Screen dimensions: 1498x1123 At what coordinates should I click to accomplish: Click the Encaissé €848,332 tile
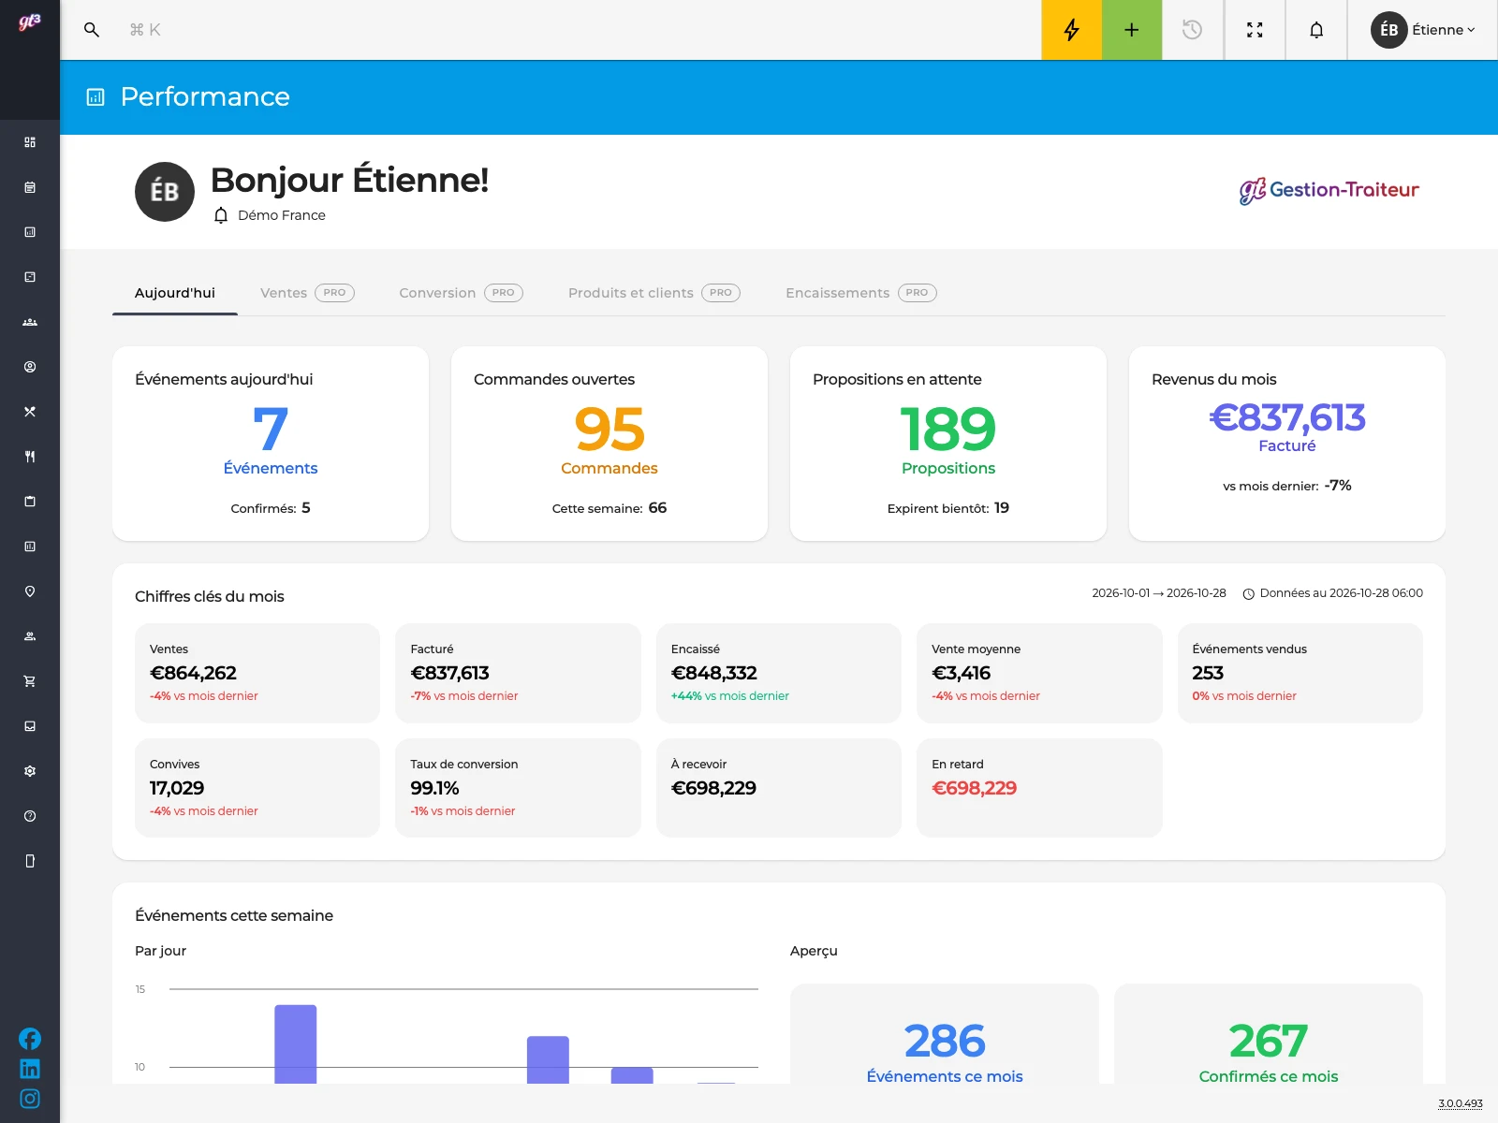click(x=779, y=673)
